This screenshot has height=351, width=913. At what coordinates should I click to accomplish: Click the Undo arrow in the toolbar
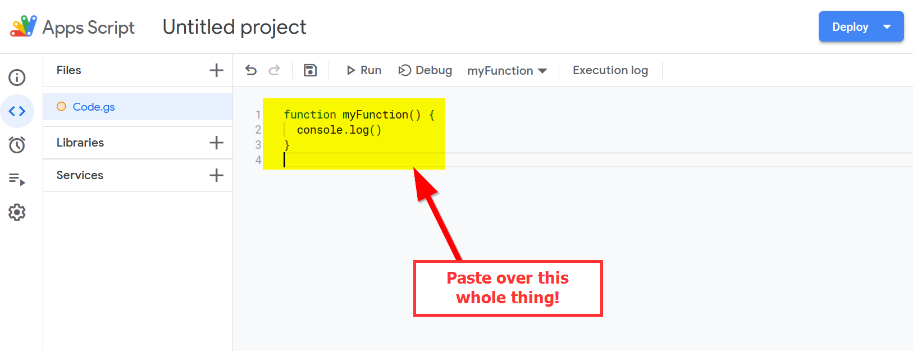251,70
